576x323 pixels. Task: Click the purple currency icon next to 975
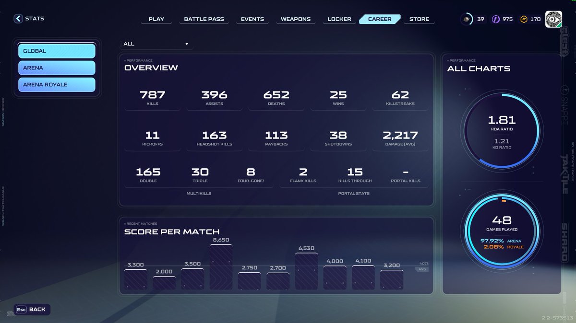[x=495, y=19]
